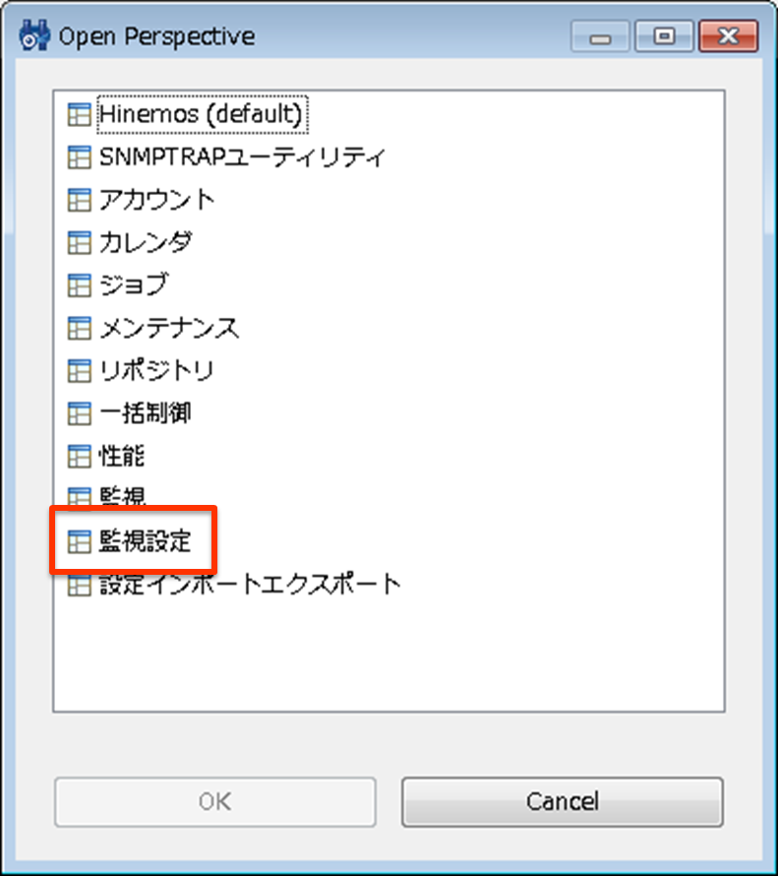Pick the SNMPTRAPユーティリティ text label
This screenshot has width=778, height=876.
tap(242, 156)
